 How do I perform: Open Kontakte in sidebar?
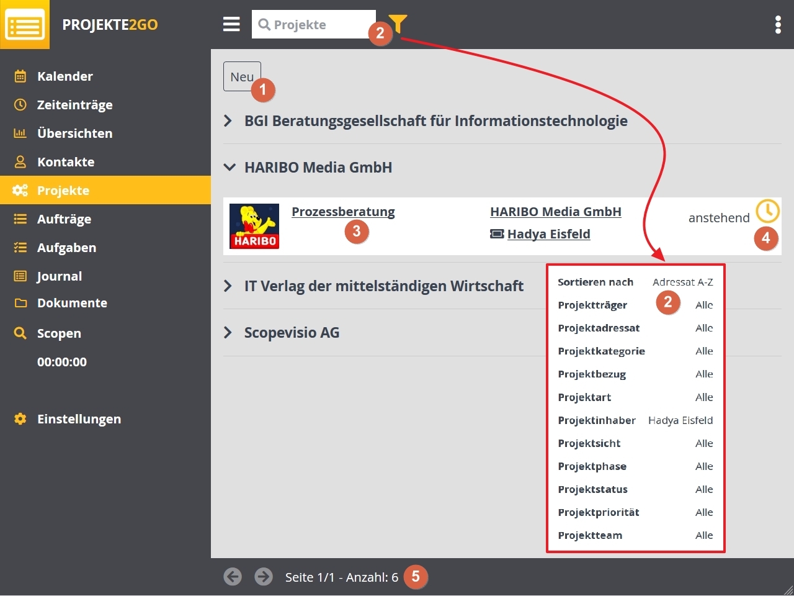105,162
